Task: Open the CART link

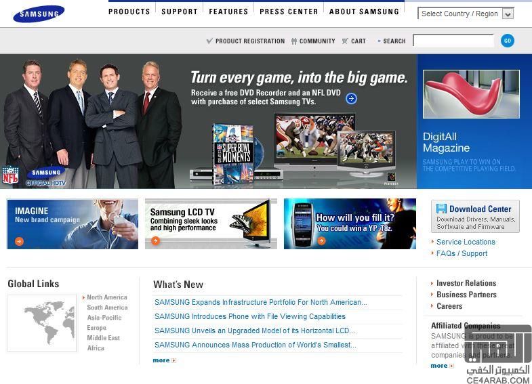Action: (x=359, y=41)
